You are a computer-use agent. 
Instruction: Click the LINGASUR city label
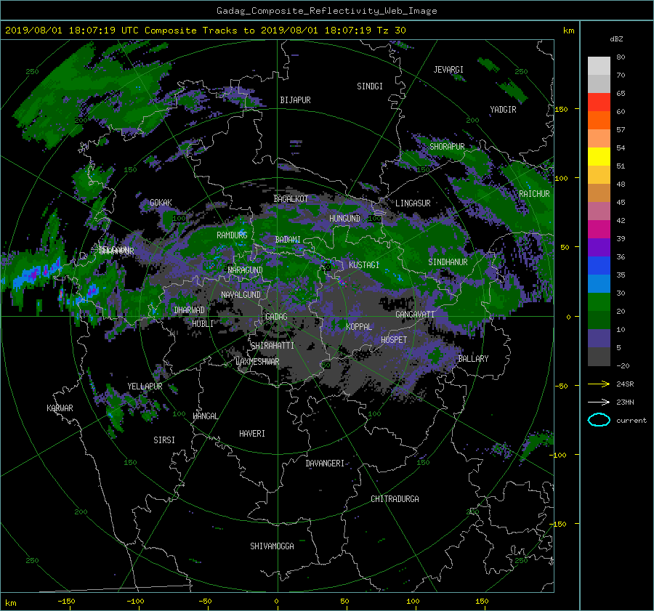[413, 203]
